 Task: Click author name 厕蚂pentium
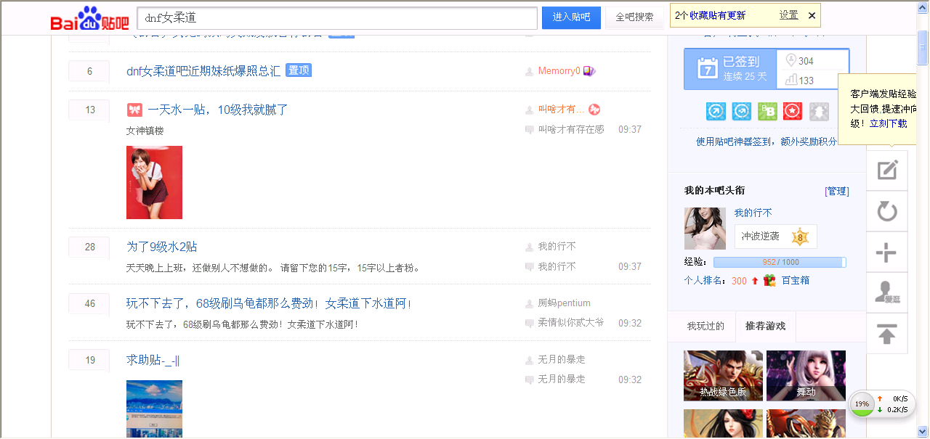(x=564, y=303)
